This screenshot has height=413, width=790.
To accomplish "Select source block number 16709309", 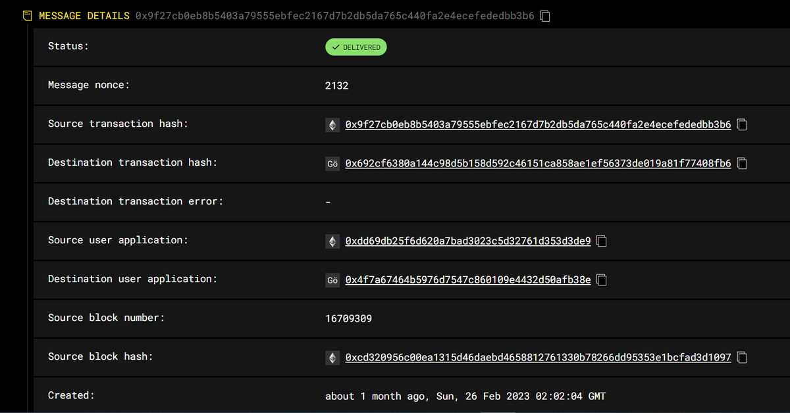I will coord(348,318).
